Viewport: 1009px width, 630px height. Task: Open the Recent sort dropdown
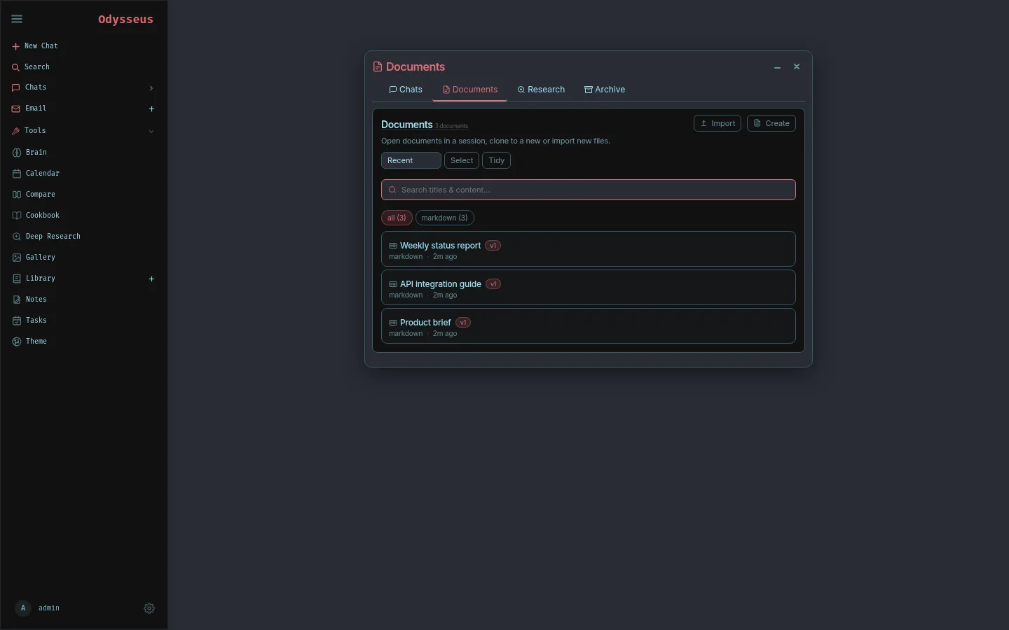(411, 160)
